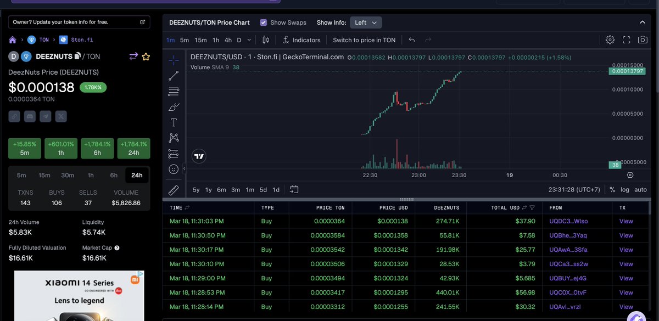Open the timezone UTC+7 selector
Viewport: 659px width, 321px height.
pyautogui.click(x=574, y=190)
